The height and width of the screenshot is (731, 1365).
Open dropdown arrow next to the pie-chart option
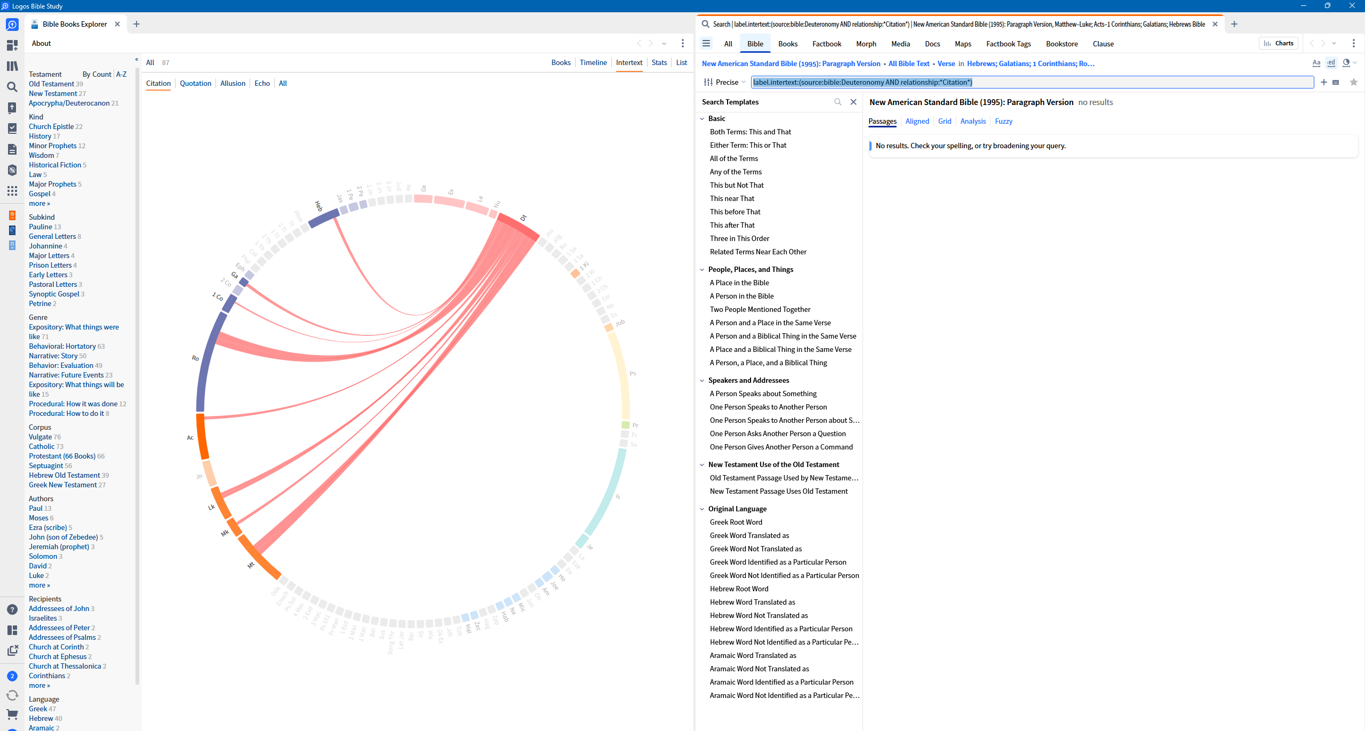point(1355,63)
